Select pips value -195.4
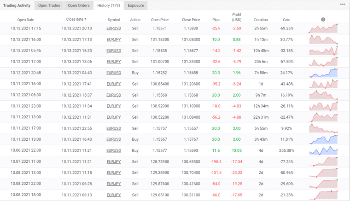The image size is (350, 201). pos(216,161)
